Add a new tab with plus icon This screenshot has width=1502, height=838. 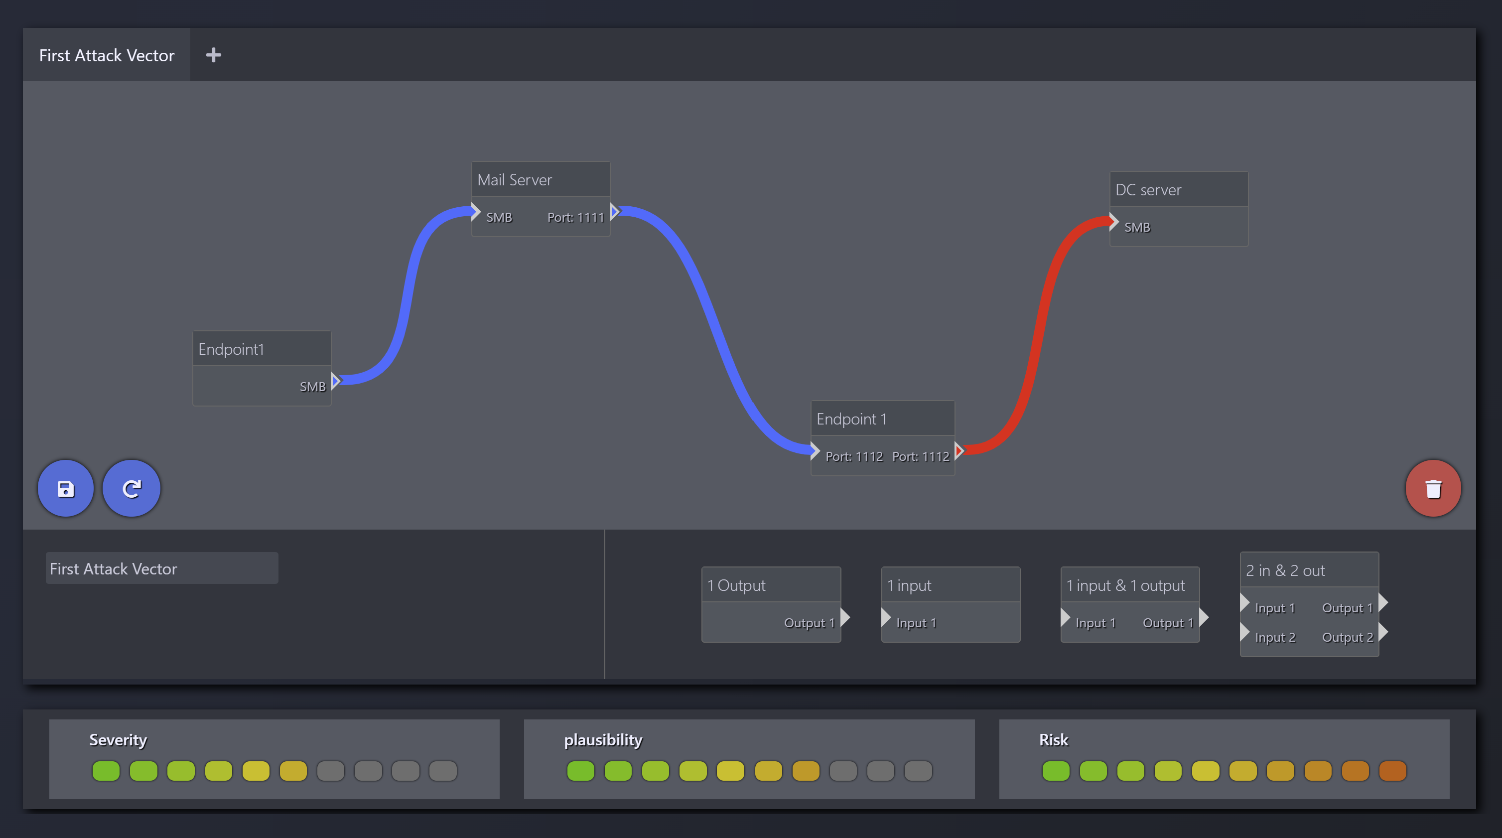(213, 55)
